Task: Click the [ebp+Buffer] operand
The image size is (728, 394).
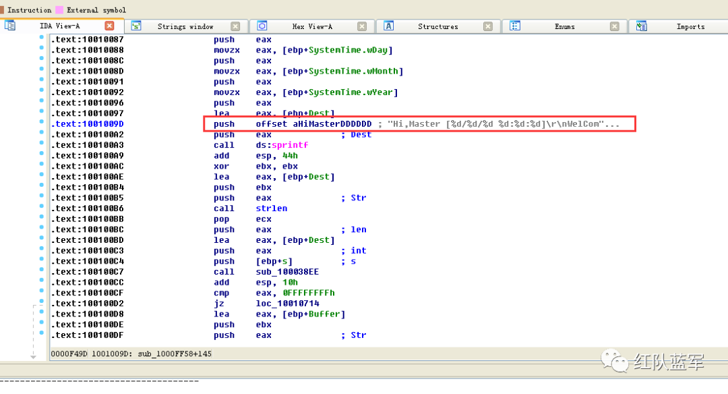Action: [x=314, y=314]
